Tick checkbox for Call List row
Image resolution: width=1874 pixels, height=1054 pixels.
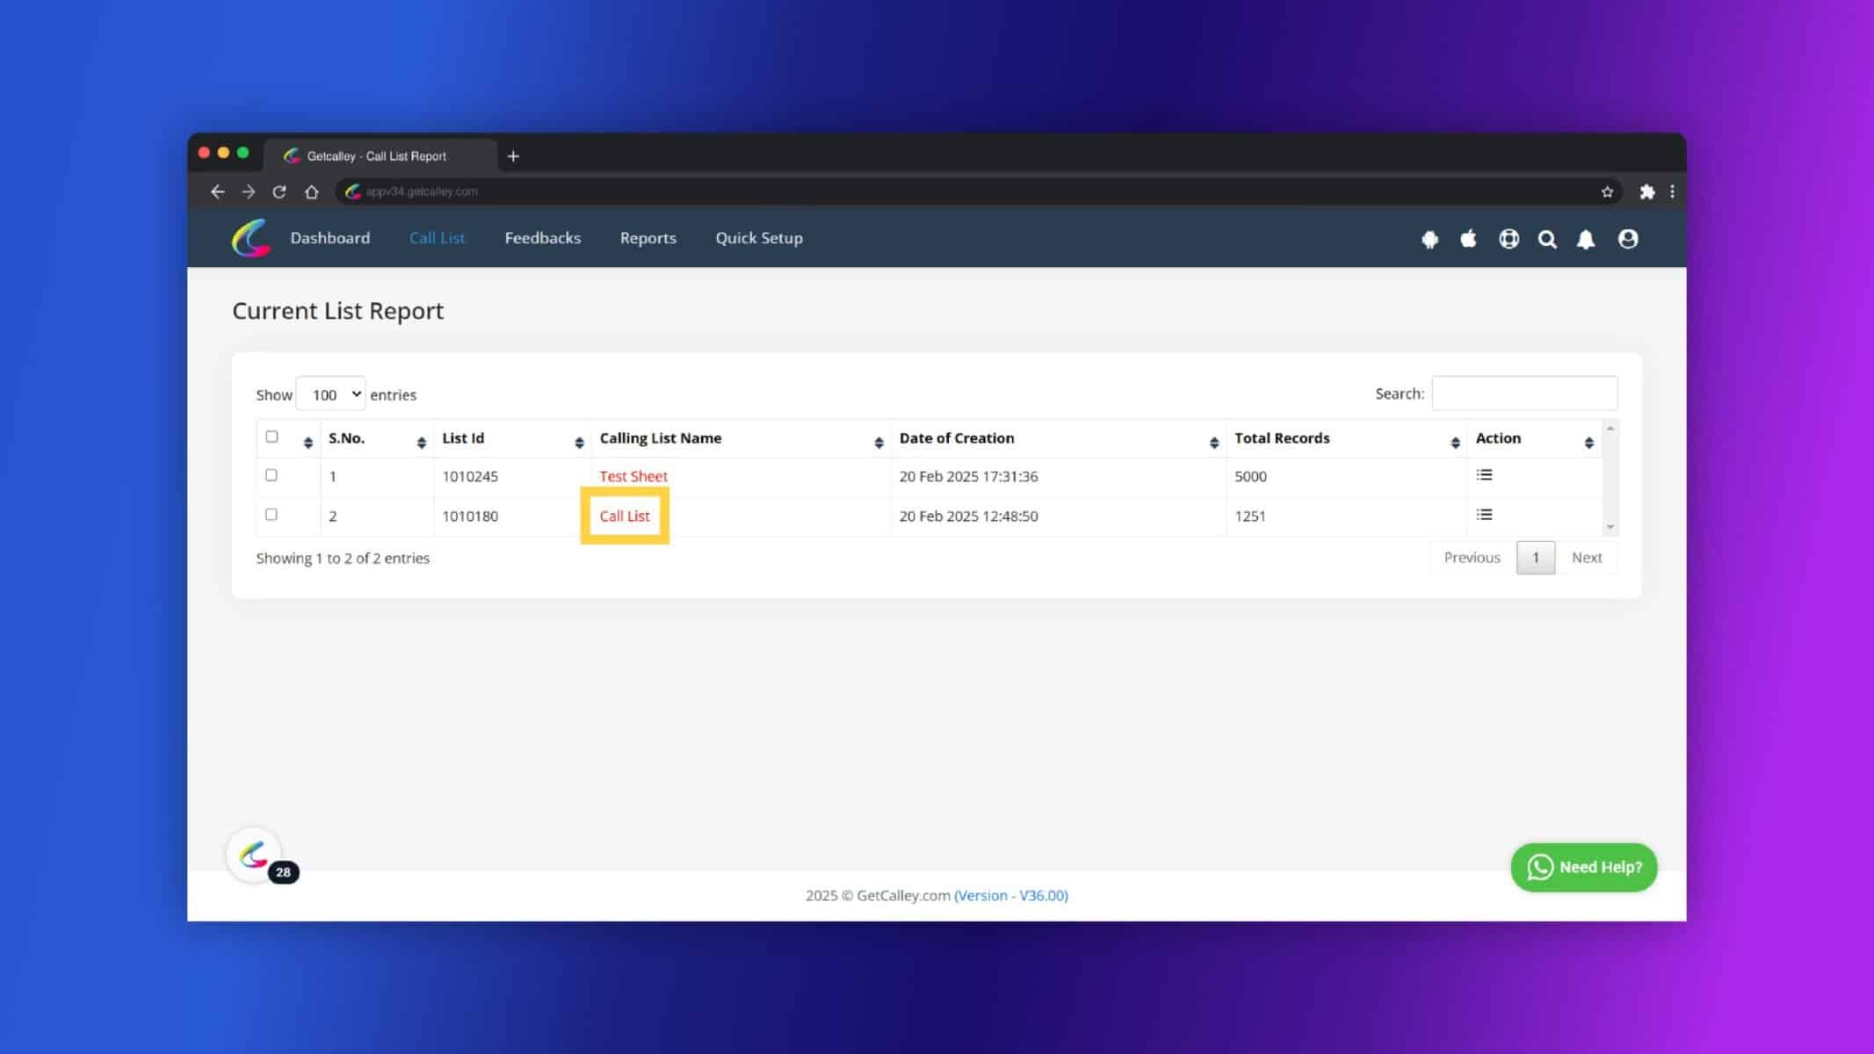tap(271, 515)
